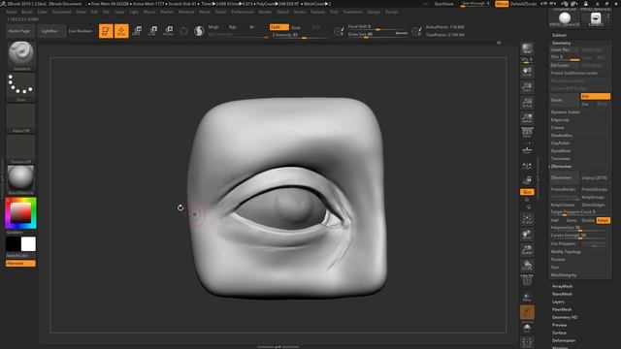Toggle Mrgb channel
Viewport: 621px width, 349px height.
[x=213, y=27]
